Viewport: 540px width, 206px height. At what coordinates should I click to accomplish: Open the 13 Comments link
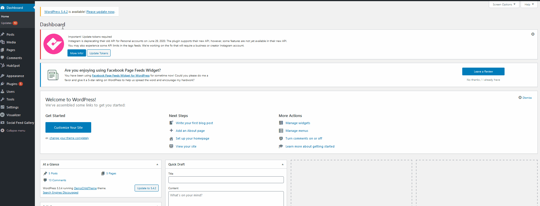pos(57,180)
